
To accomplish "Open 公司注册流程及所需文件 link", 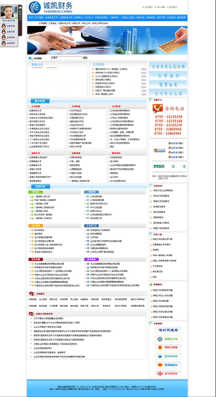I will coord(101,215).
